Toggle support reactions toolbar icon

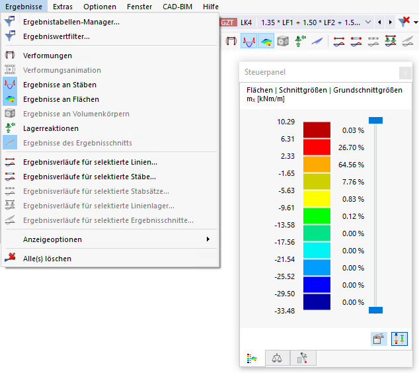[300, 41]
